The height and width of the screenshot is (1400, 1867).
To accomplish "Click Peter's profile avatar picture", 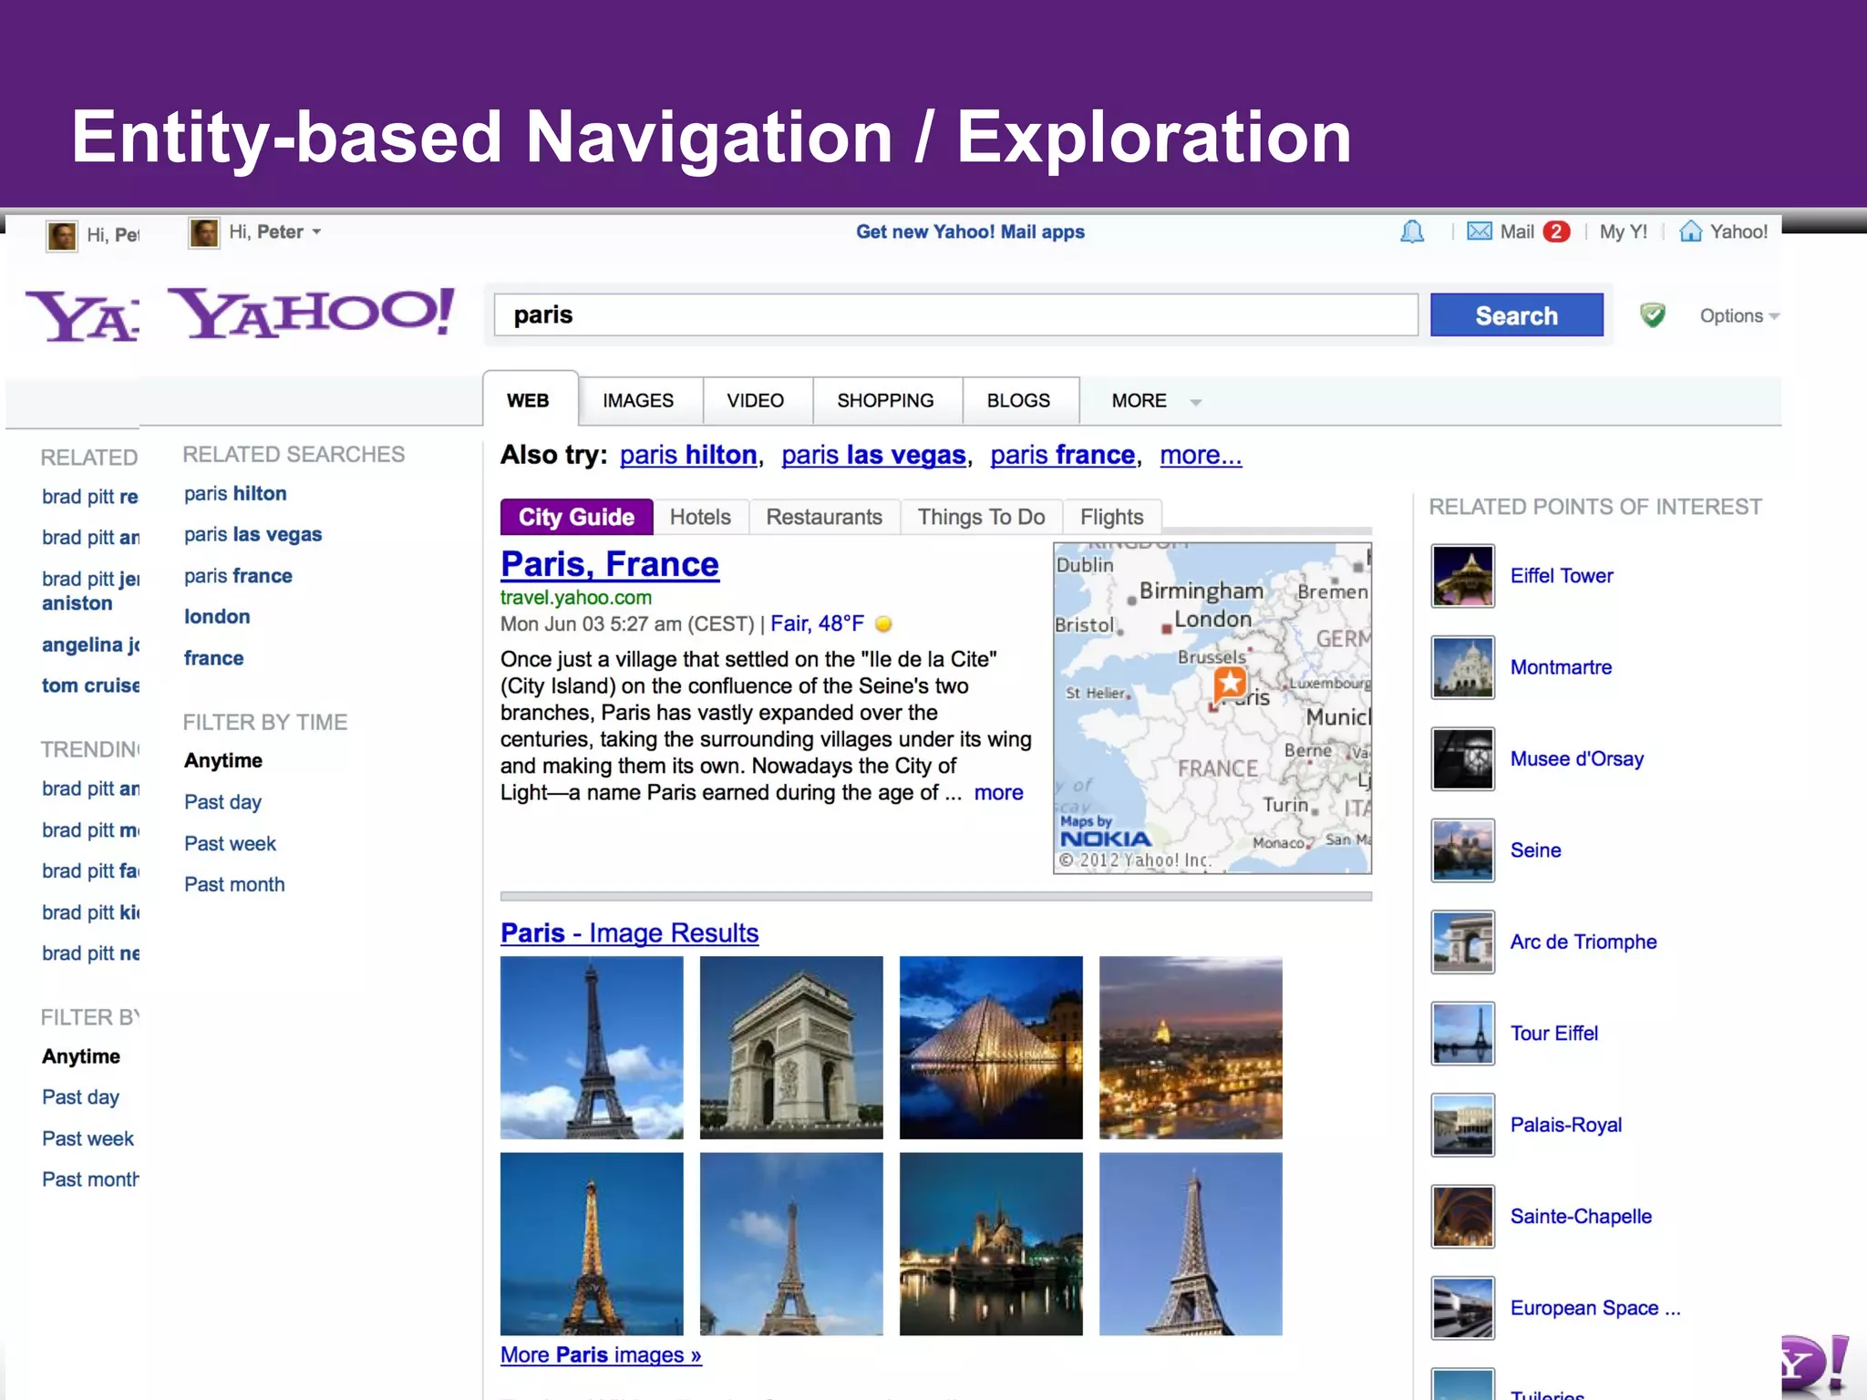I will [204, 232].
